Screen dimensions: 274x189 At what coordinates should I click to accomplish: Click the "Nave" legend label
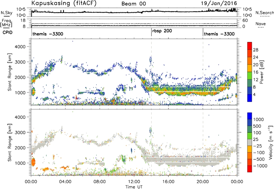(261, 24)
